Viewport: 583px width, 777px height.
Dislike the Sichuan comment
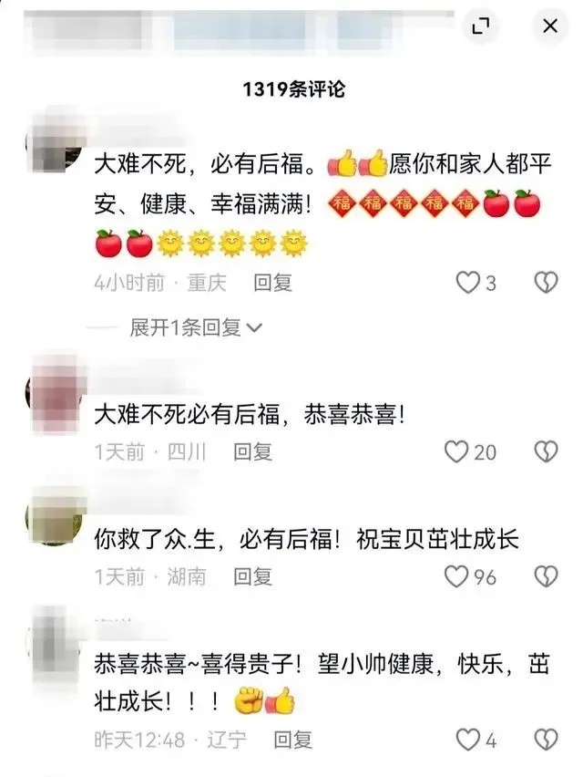point(546,452)
